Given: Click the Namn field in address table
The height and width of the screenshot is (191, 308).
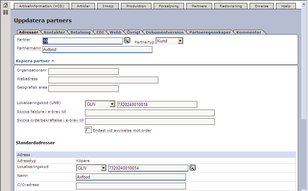Looking at the screenshot, I should click(x=131, y=177).
